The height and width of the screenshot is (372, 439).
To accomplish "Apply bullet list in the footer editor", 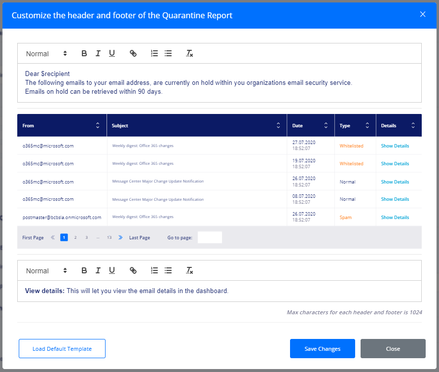I will pyautogui.click(x=168, y=270).
